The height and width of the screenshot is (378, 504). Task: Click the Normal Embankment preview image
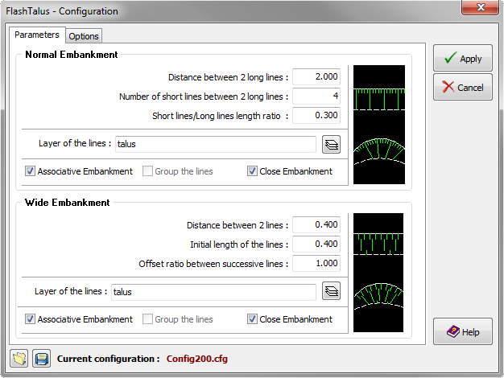379,125
